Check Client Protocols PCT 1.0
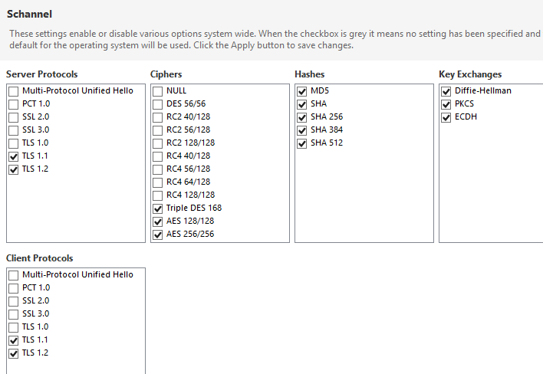This screenshot has height=374, width=543. click(x=14, y=288)
